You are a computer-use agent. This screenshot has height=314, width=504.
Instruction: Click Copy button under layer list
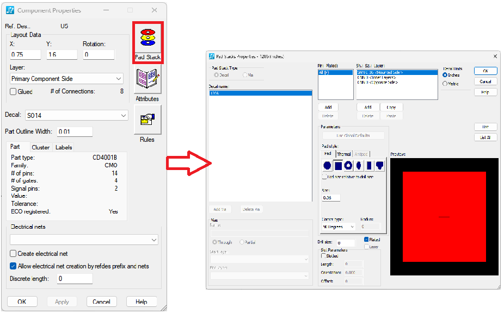[x=391, y=108]
